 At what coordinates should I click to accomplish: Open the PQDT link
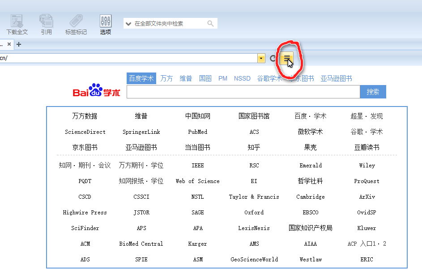click(85, 181)
